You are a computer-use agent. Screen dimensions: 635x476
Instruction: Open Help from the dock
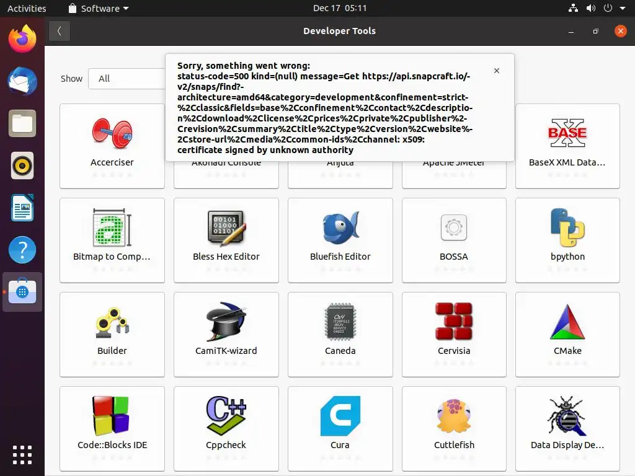click(x=22, y=250)
